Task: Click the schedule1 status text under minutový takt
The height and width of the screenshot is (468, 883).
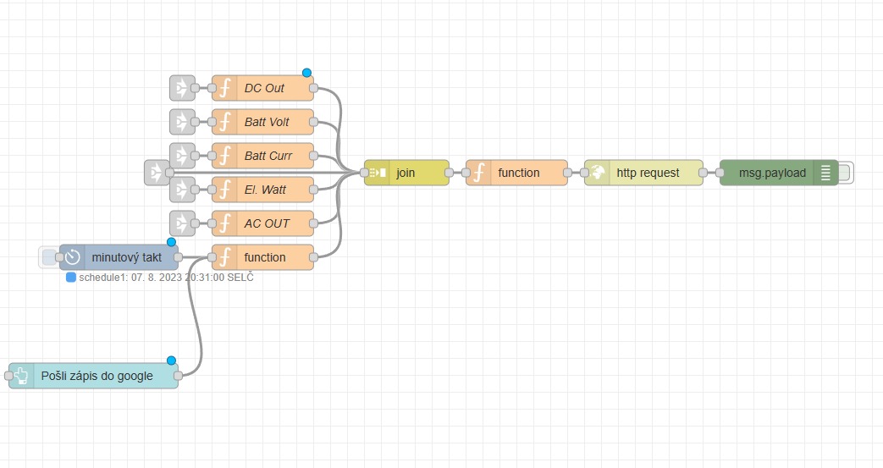Action: click(166, 278)
